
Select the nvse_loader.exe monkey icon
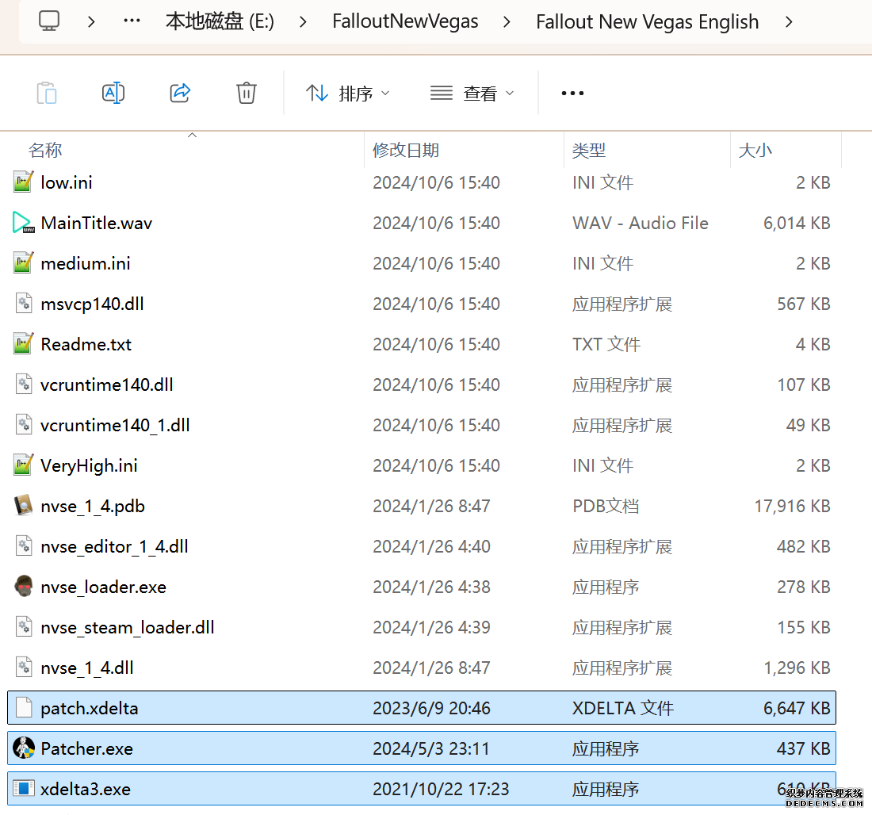click(24, 587)
